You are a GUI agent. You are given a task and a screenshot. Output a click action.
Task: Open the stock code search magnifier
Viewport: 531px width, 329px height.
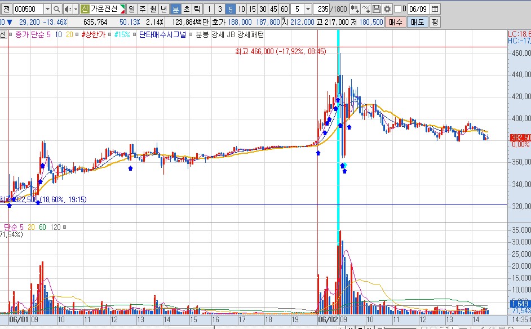pyautogui.click(x=57, y=9)
